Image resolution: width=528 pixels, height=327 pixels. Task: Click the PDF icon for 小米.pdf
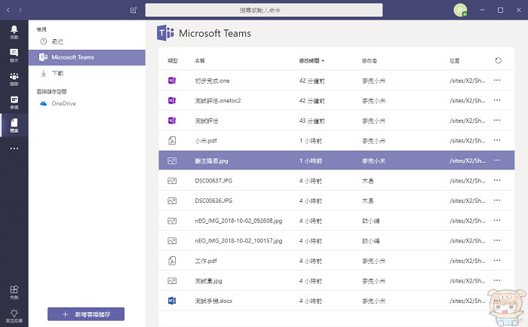[x=172, y=140]
